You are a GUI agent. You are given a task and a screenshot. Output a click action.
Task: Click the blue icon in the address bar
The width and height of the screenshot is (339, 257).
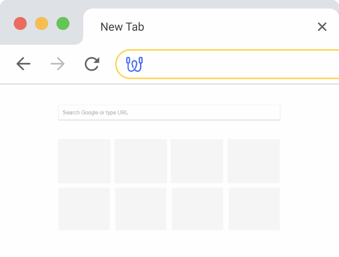point(134,64)
